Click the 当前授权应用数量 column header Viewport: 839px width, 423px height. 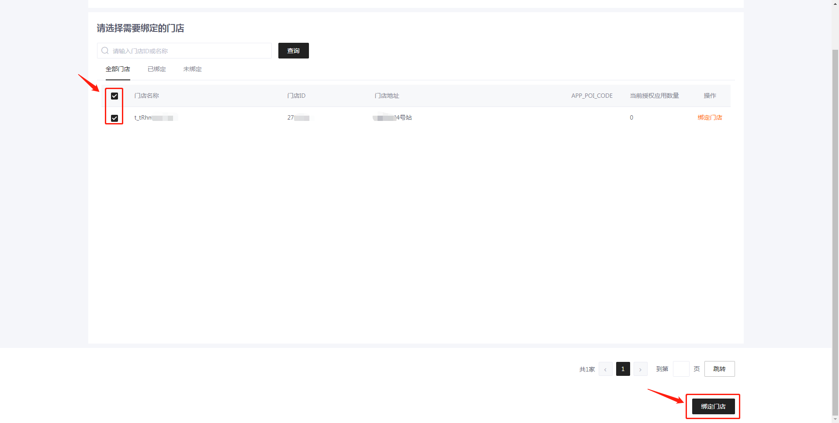tap(654, 96)
